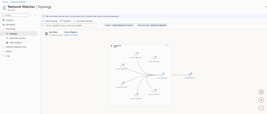Click the Download topology button

pyautogui.click(x=83, y=21)
